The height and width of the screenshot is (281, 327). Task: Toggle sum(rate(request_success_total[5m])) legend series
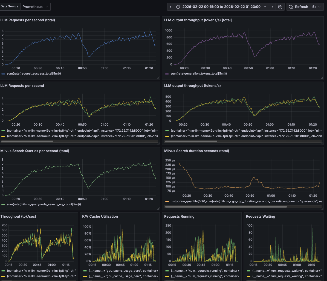pyautogui.click(x=34, y=73)
